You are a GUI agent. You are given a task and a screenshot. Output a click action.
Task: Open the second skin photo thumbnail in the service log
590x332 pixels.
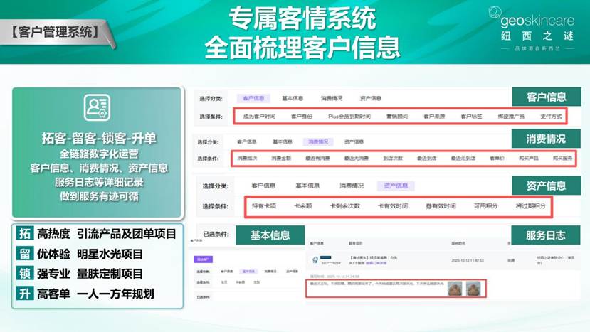coord(473,289)
